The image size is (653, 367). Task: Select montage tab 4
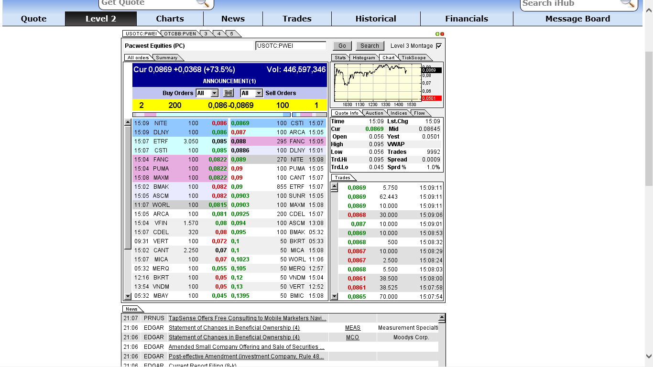click(x=218, y=34)
